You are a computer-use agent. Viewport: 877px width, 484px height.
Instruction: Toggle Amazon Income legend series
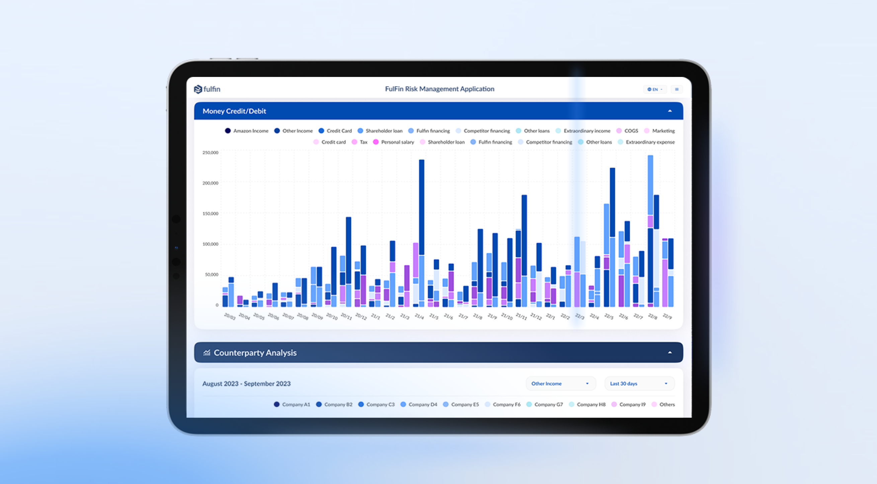click(228, 131)
